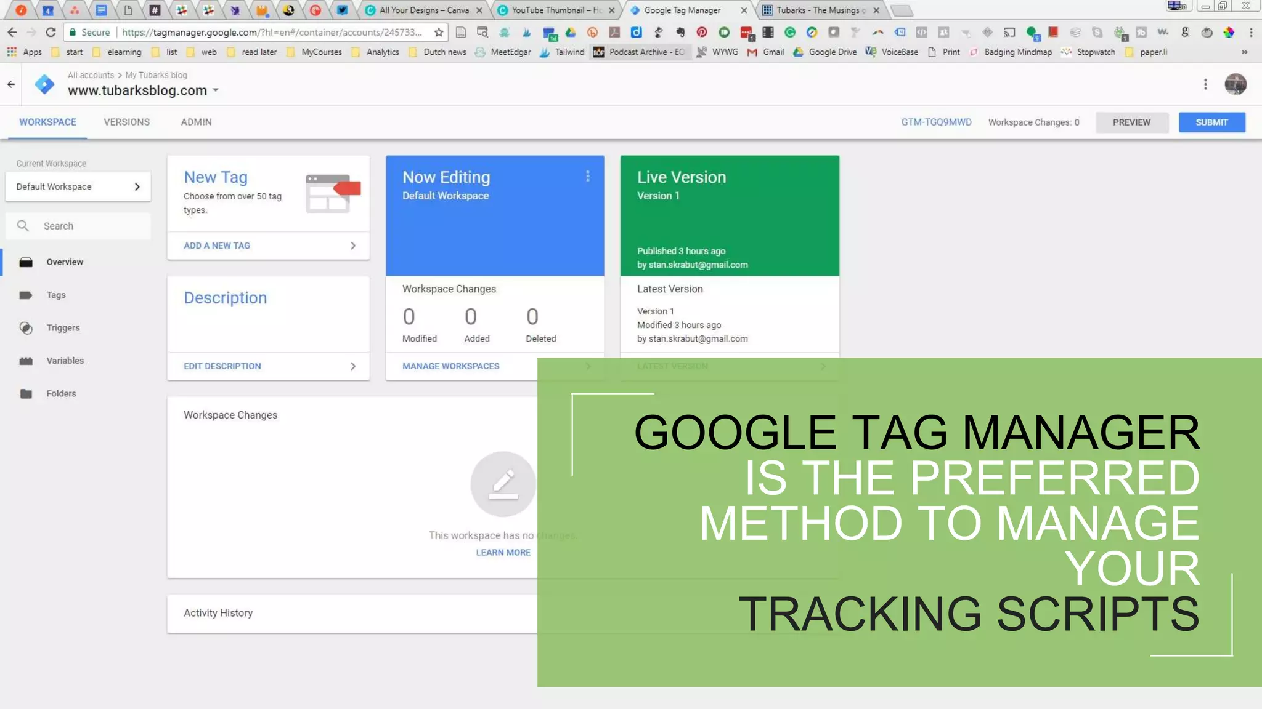Click the Edit Description chevron arrow
This screenshot has height=709, width=1262.
353,366
